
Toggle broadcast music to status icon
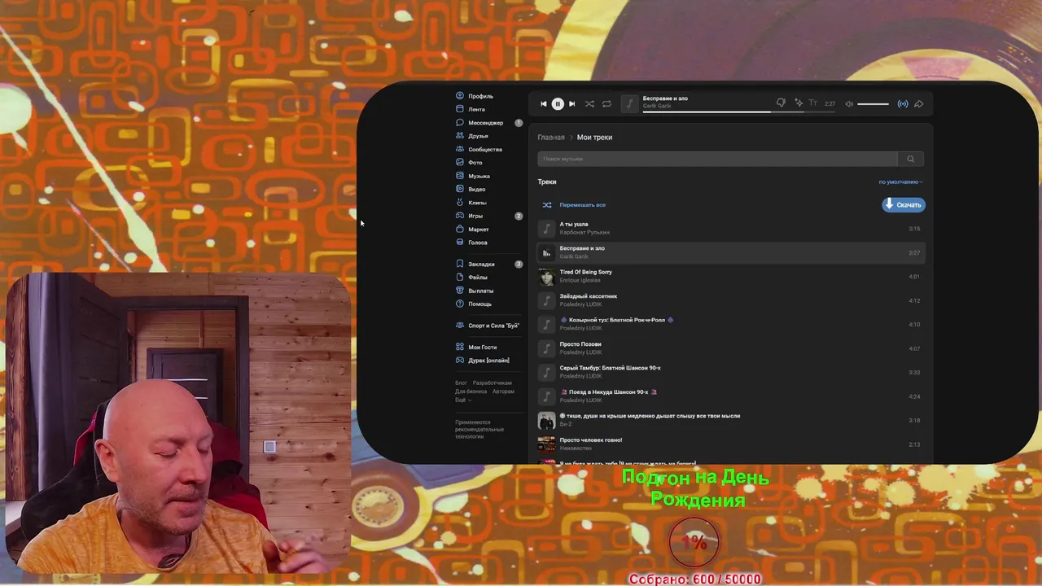tap(903, 104)
